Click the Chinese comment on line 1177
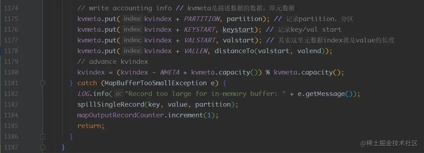424x153 pixels. tap(330, 40)
